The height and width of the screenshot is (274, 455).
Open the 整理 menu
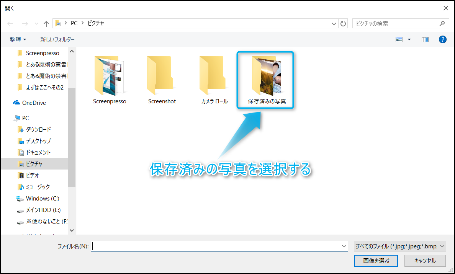pyautogui.click(x=18, y=39)
